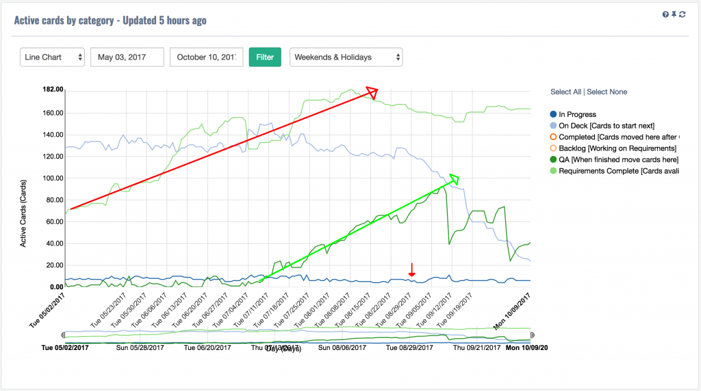
Task: Click the 160.00 y-axis value
Action: pyautogui.click(x=53, y=113)
